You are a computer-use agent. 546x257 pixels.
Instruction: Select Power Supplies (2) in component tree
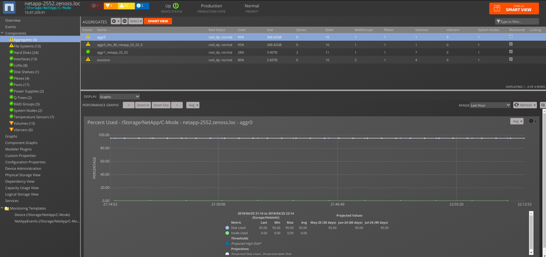[29, 91]
